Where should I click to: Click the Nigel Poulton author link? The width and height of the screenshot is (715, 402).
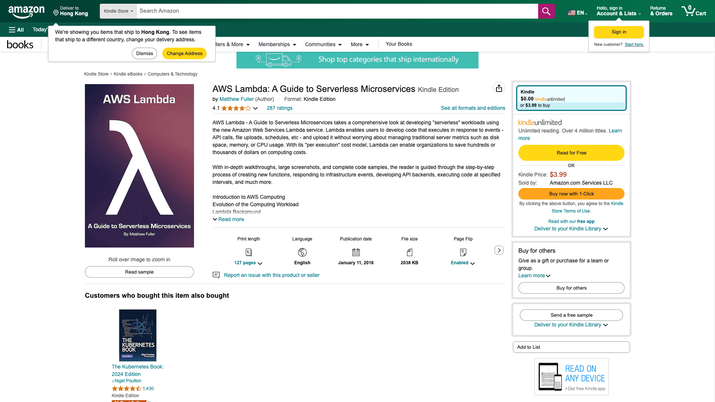pos(128,381)
